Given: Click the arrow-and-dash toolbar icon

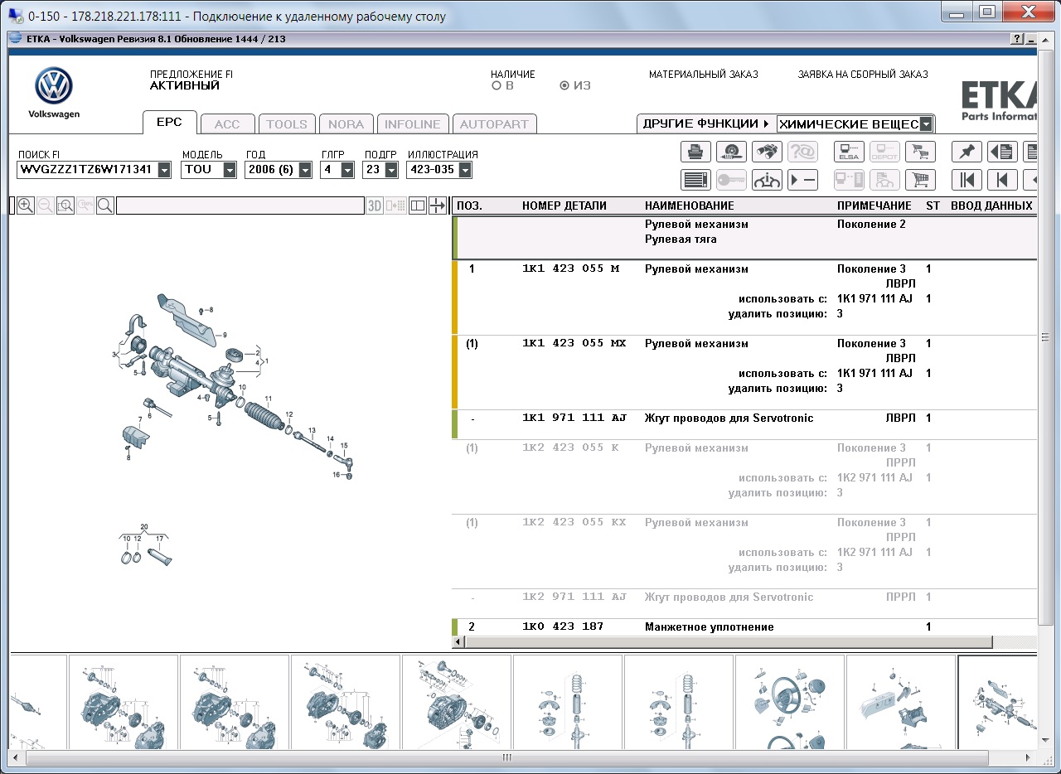Looking at the screenshot, I should coord(802,180).
